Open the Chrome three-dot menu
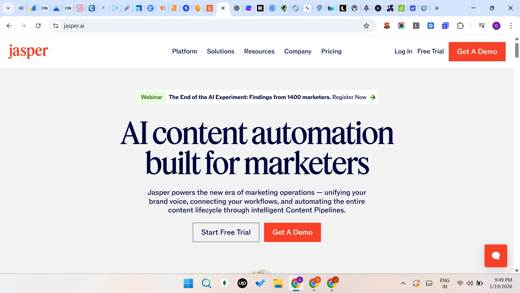The height and width of the screenshot is (293, 520). [x=511, y=26]
